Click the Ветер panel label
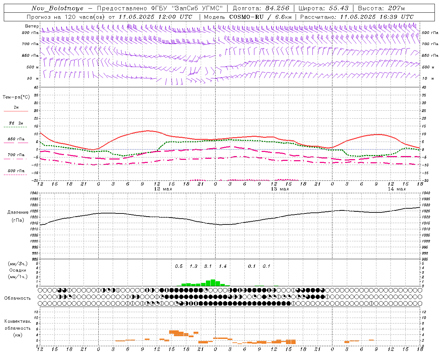 tap(32, 26)
